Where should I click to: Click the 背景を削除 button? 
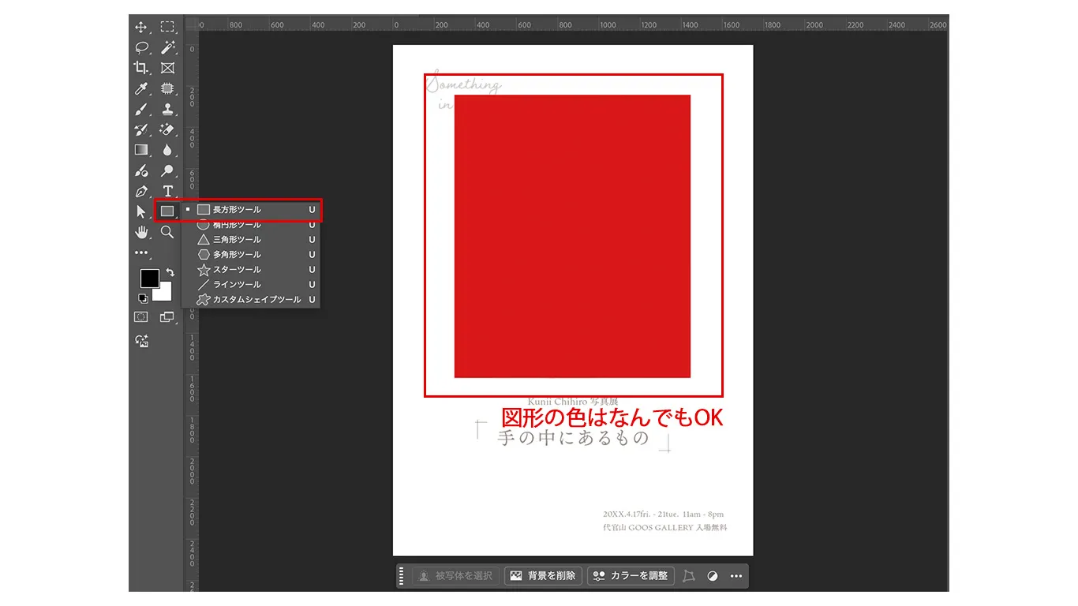point(544,576)
